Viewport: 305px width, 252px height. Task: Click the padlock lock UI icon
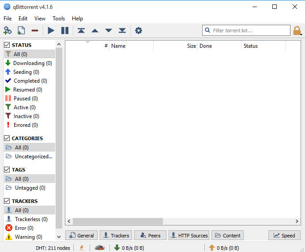[297, 31]
